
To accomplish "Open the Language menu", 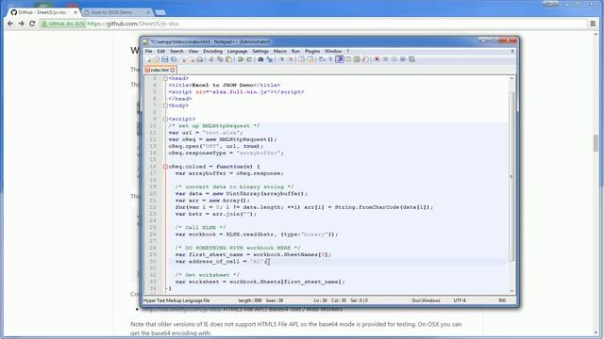I will click(x=237, y=51).
